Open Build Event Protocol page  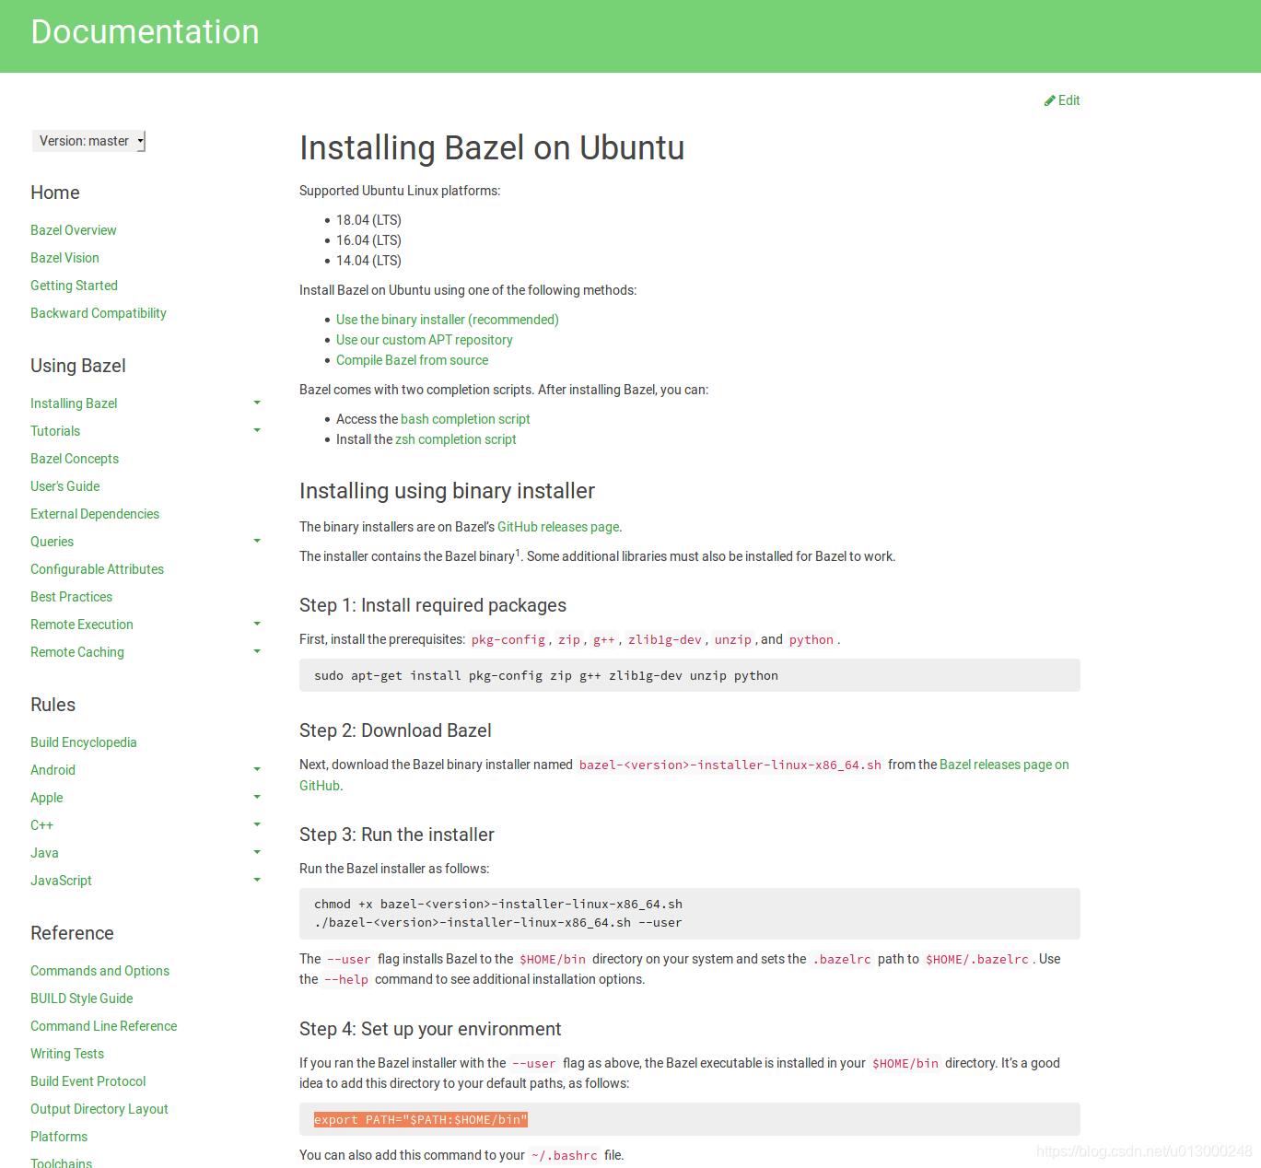click(x=88, y=1081)
